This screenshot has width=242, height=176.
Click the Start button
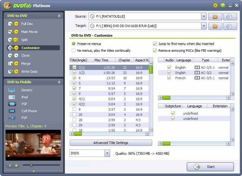(210, 167)
